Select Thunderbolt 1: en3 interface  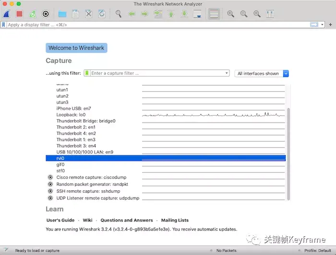(166, 139)
